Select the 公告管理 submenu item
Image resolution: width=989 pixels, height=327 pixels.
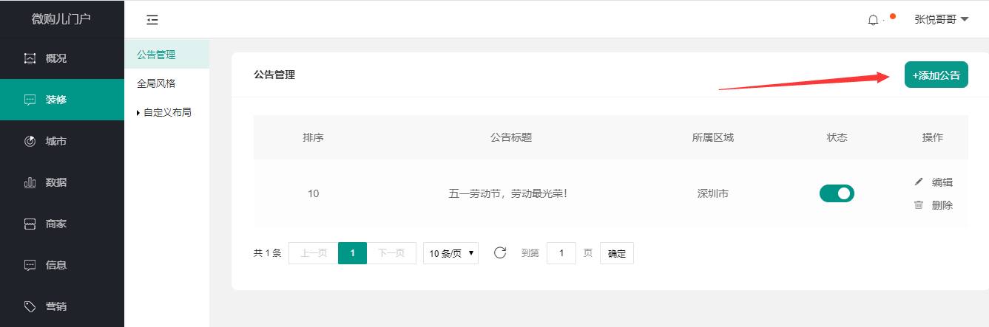tap(167, 55)
